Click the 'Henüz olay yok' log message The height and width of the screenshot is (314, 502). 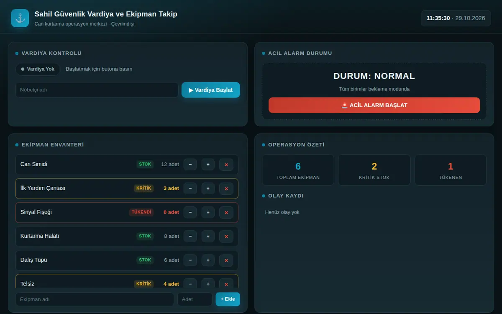coord(282,212)
